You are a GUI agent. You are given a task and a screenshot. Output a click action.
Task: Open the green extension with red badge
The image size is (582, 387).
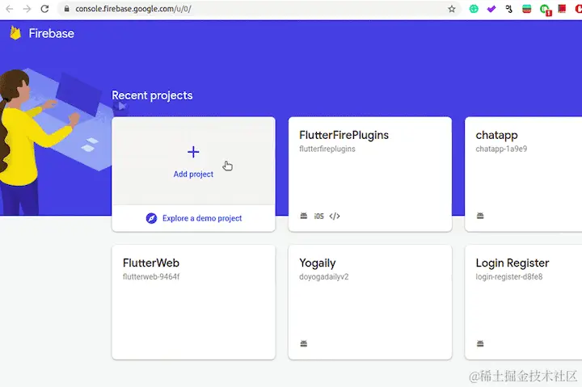pos(546,10)
